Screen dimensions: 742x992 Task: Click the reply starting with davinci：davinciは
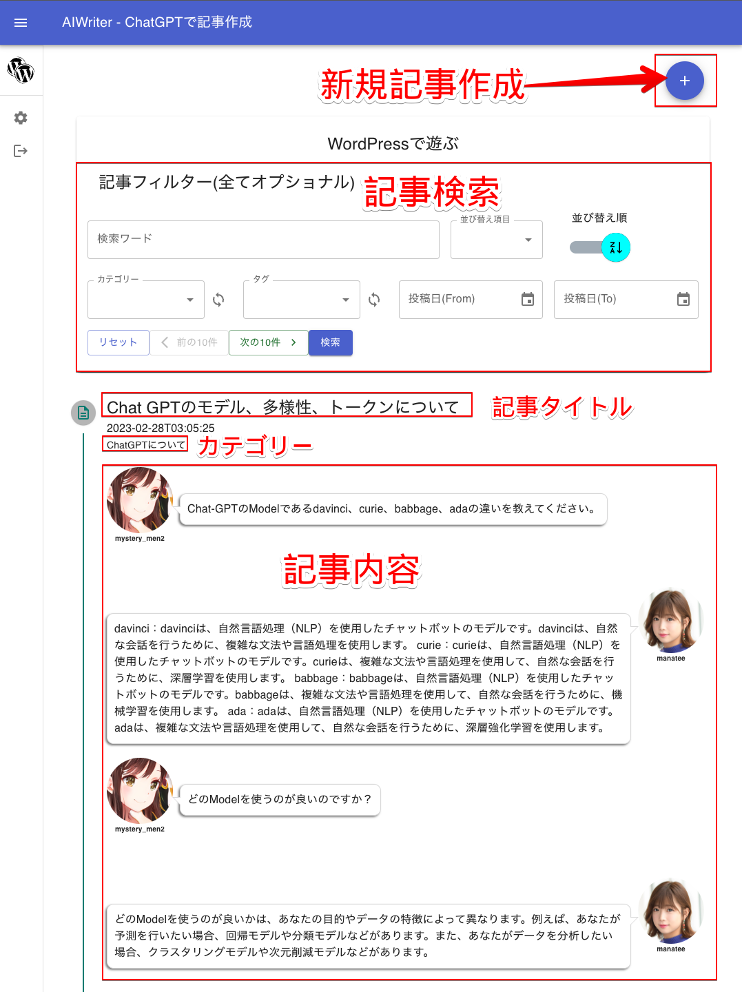click(x=369, y=679)
